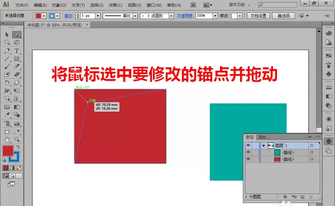Open the opacity 100% dropdown arrow

(215, 16)
